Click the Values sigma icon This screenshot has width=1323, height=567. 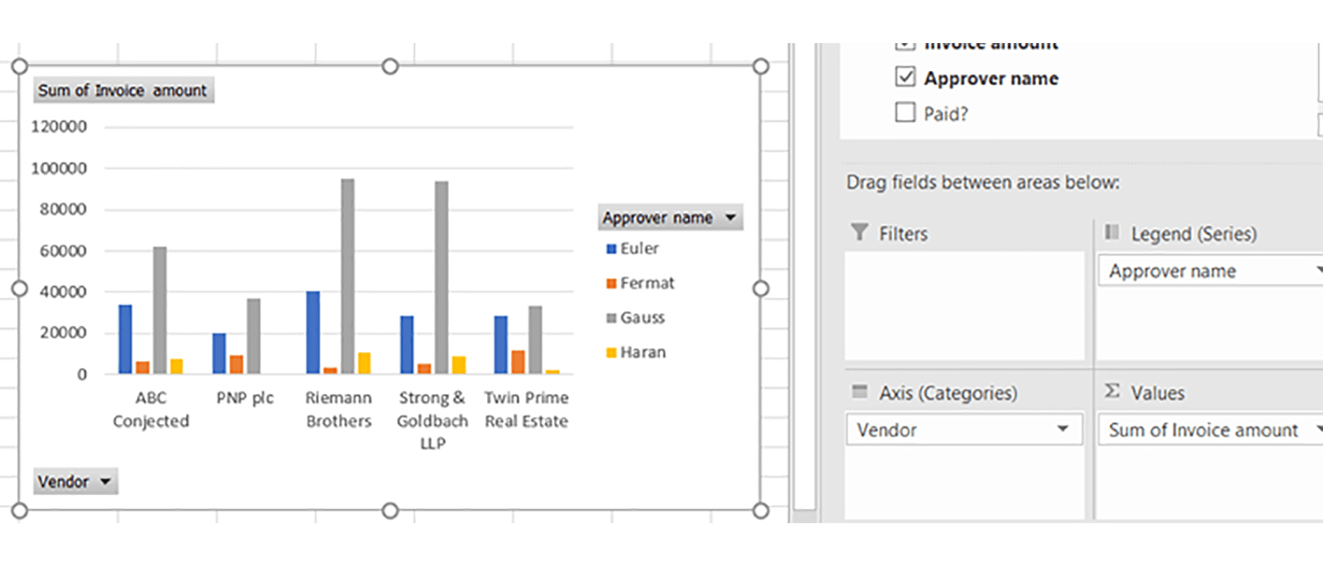click(1112, 391)
